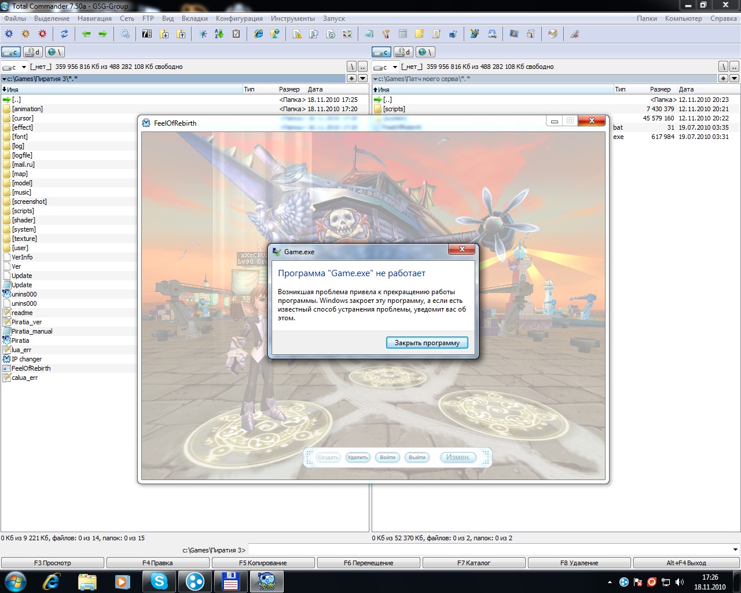Select [animation] folder in left panel
The image size is (741, 593).
pyautogui.click(x=27, y=109)
